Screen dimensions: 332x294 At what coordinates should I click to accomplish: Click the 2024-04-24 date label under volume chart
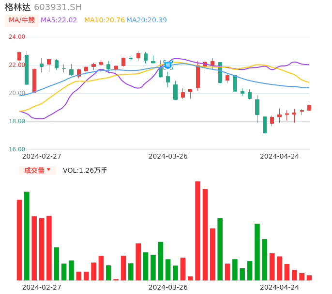coord(279,287)
